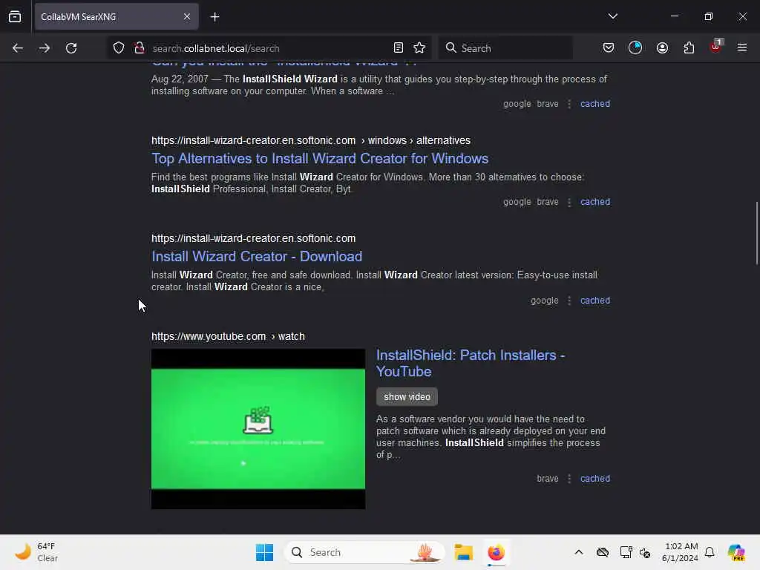Viewport: 760px width, 570px height.
Task: Expand options dots on InstallShield Wizard result
Action: tap(569, 104)
